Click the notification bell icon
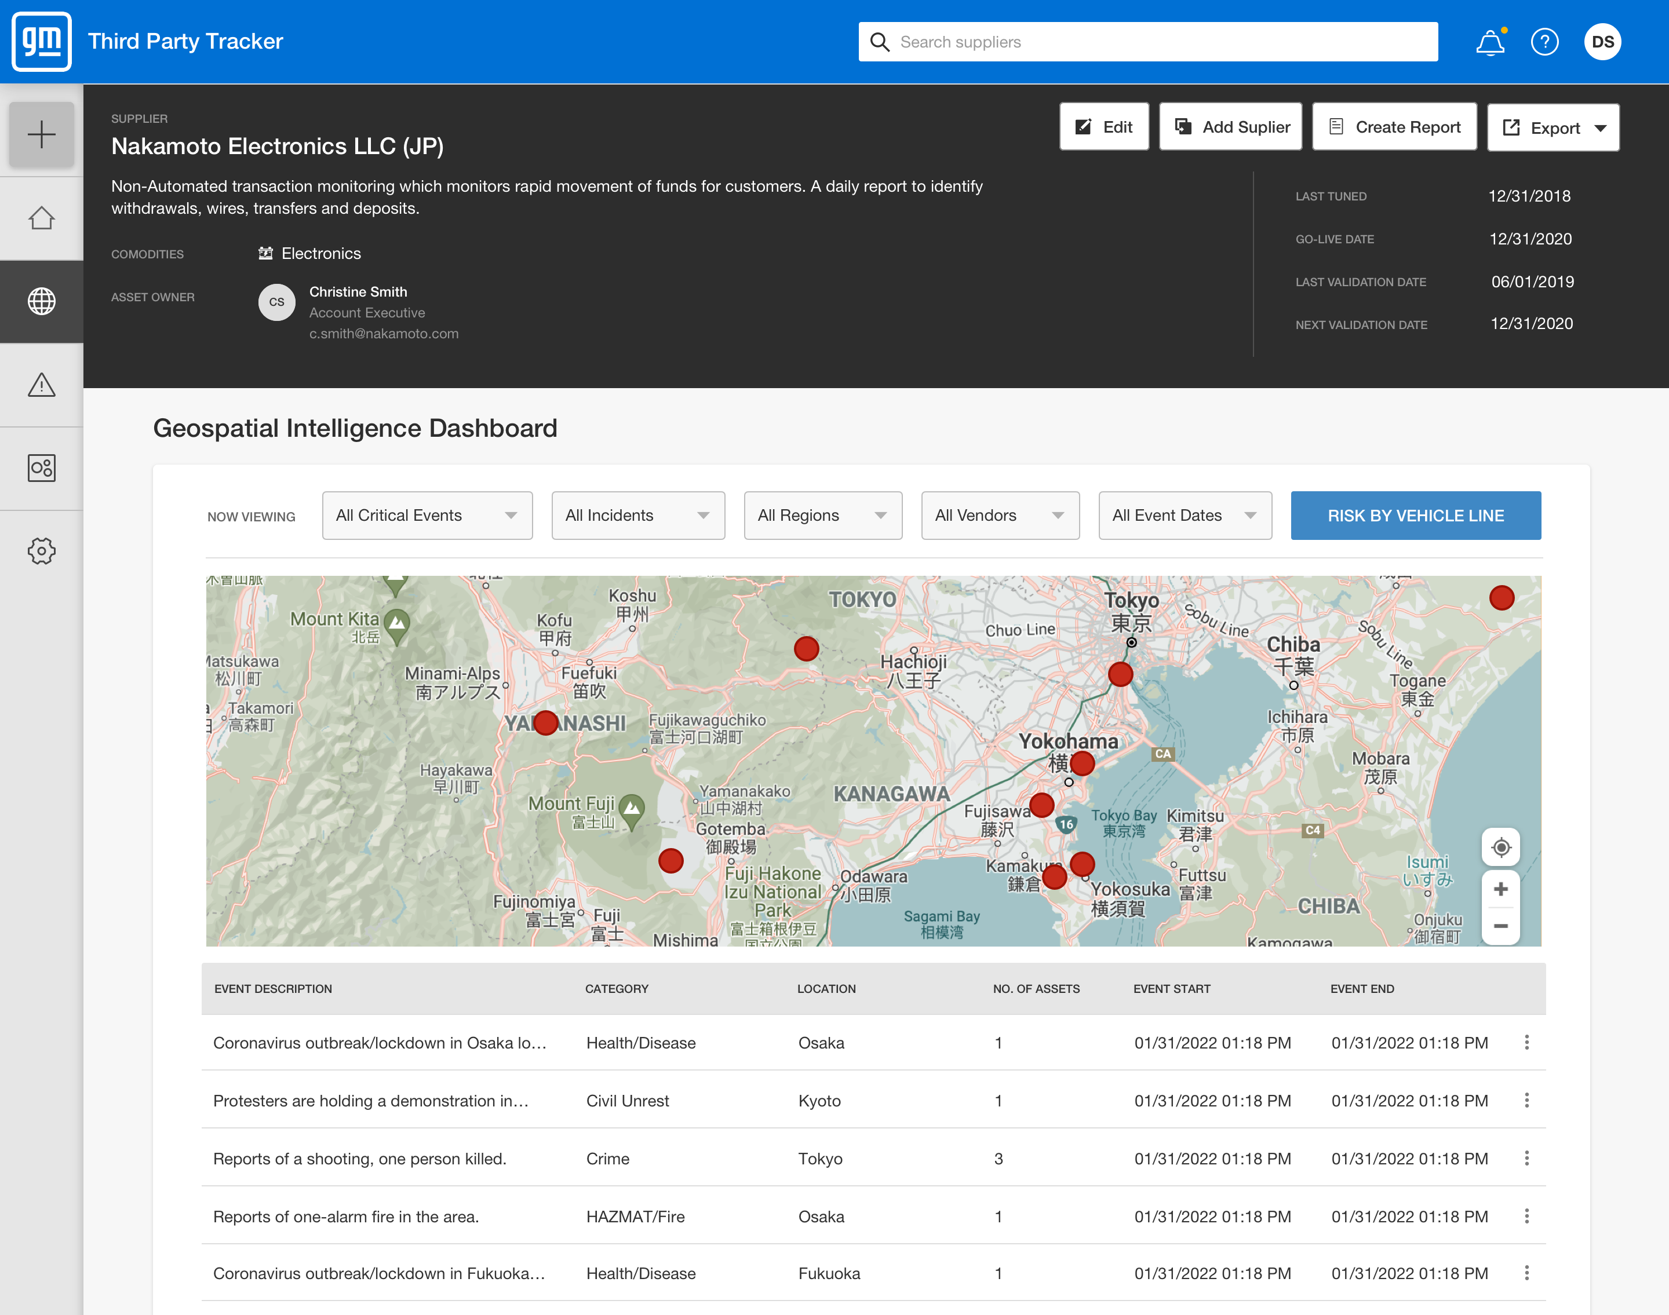This screenshot has width=1669, height=1315. click(1489, 41)
